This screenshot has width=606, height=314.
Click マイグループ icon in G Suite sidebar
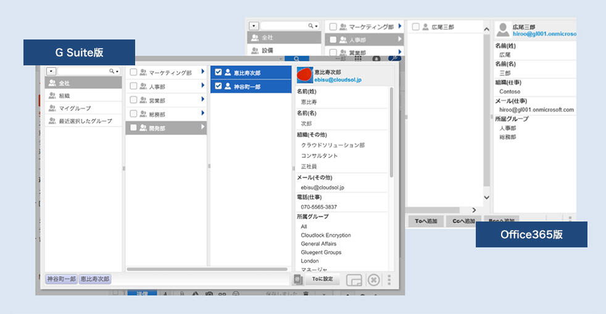[52, 108]
